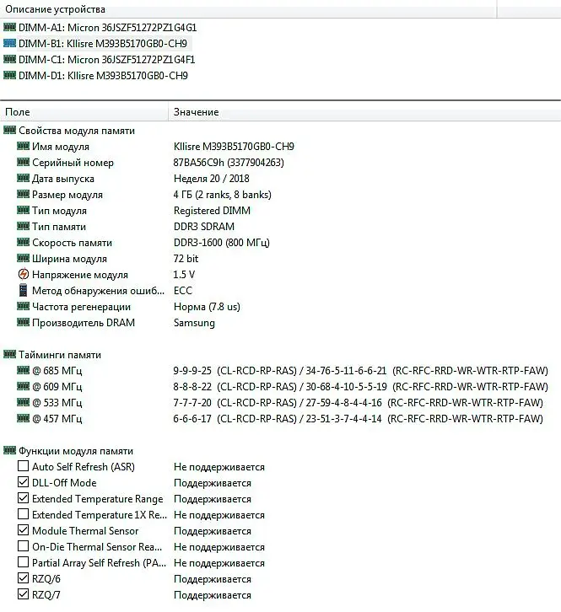Image resolution: width=561 pixels, height=612 pixels.
Task: Click 'Поддерживается' in the DLL-Off Mode row
Action: (x=212, y=483)
